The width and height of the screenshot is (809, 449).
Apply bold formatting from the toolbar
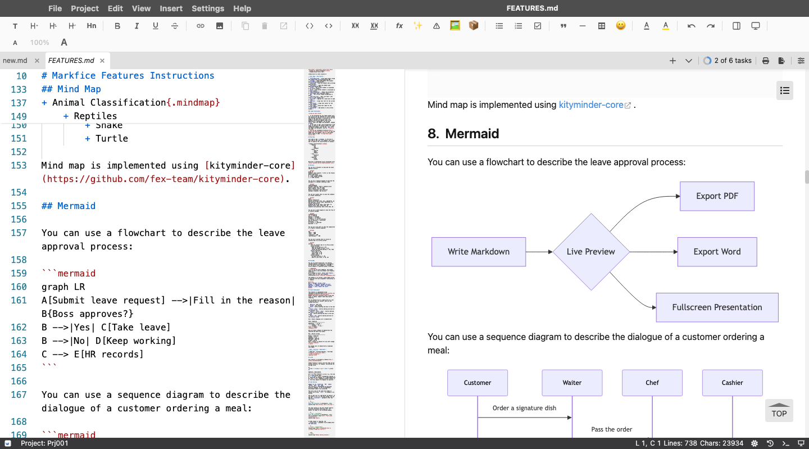[117, 26]
